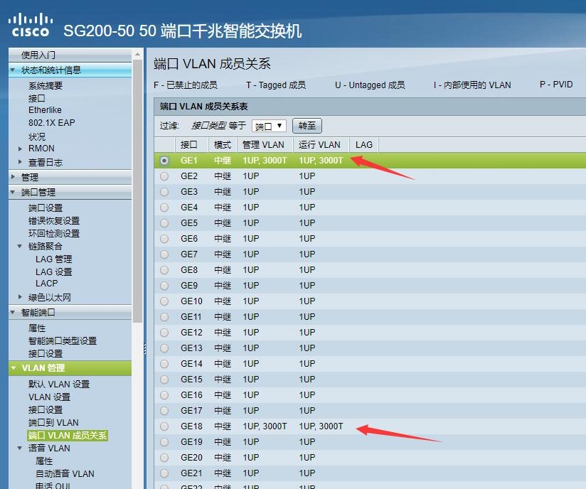Sort by the 模式 column header
586x489 pixels.
[223, 144]
